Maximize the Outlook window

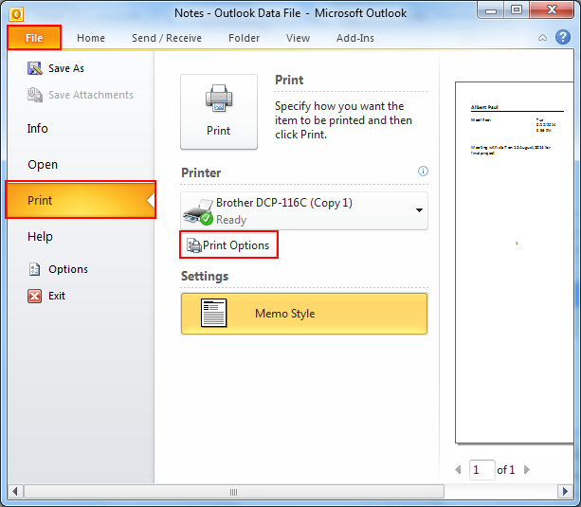[517, 10]
